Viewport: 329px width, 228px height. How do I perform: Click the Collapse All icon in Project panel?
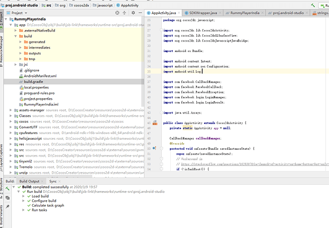[123, 13]
